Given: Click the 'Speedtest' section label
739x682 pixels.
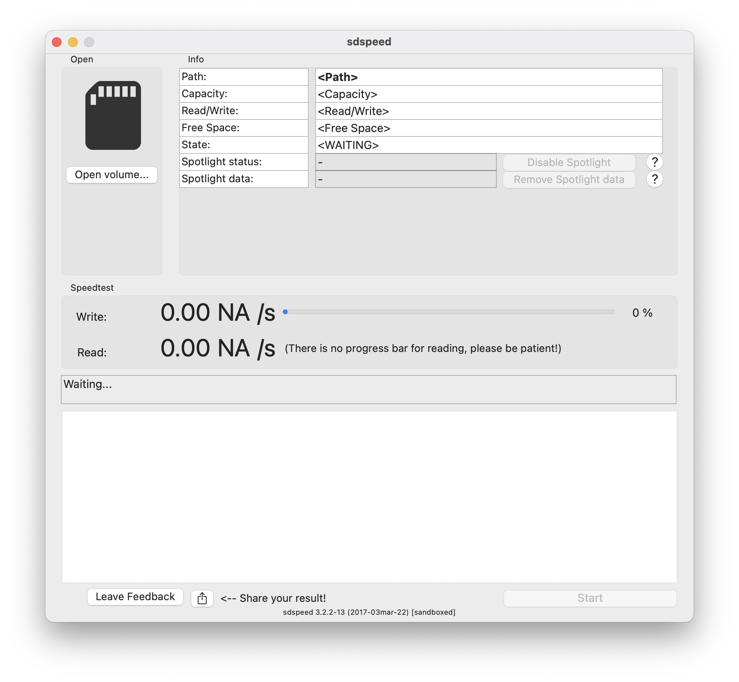Looking at the screenshot, I should (92, 288).
